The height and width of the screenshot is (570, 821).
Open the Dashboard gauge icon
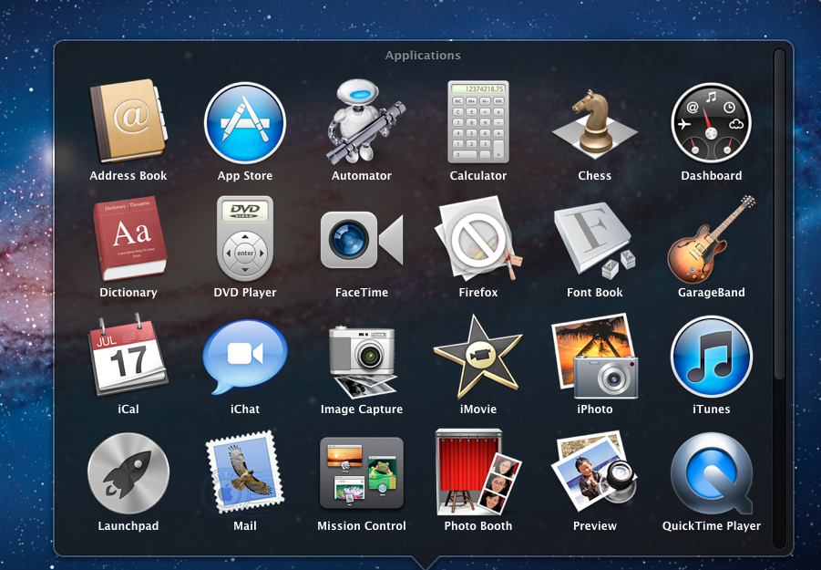point(711,123)
